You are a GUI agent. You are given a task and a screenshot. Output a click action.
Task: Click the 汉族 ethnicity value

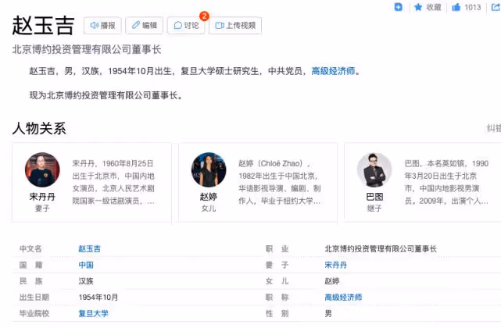click(86, 281)
